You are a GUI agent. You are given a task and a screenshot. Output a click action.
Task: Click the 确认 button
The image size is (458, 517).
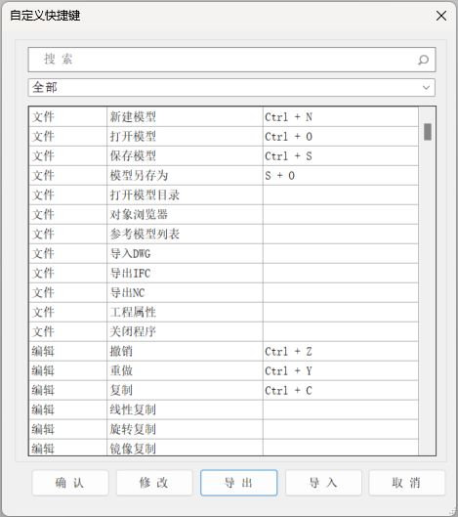70,483
